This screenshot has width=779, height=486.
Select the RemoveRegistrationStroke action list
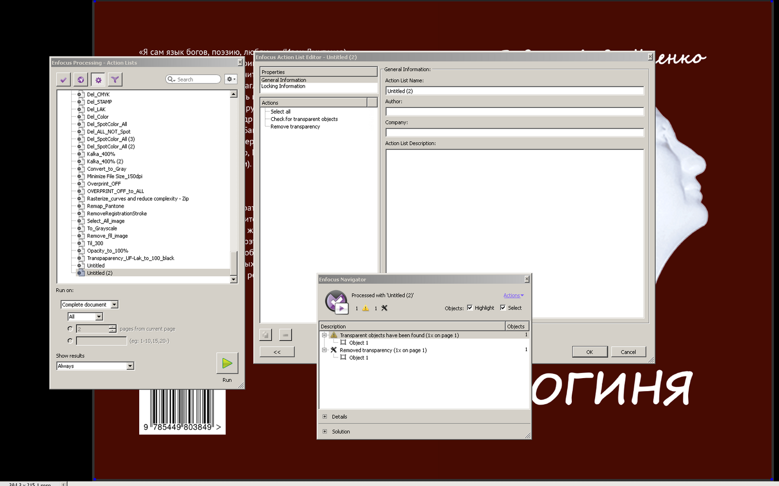pos(117,214)
